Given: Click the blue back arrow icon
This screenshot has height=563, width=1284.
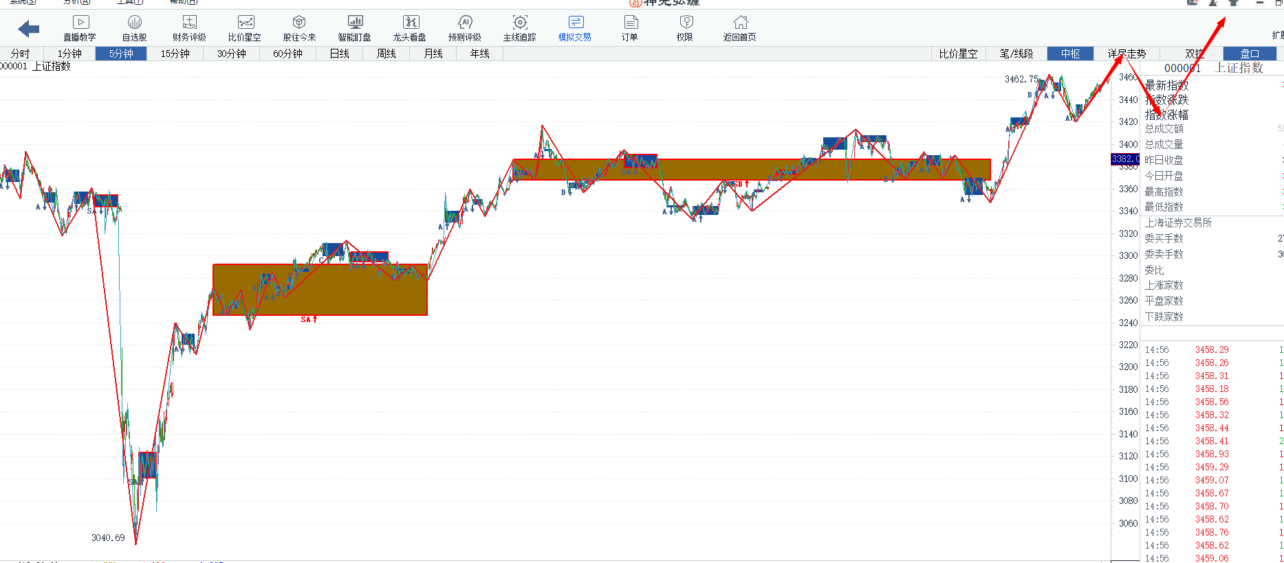Looking at the screenshot, I should point(28,29).
